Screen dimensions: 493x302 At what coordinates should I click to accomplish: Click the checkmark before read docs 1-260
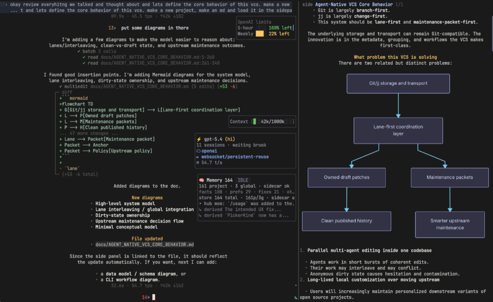(x=84, y=57)
